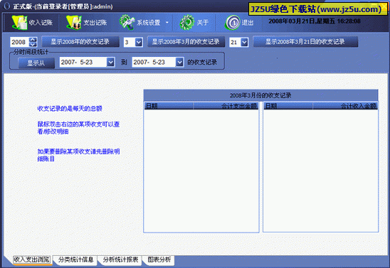This screenshot has width=390, height=268.
Task: Click the 2008年3月份的收支记录 title bar
Action: point(260,95)
